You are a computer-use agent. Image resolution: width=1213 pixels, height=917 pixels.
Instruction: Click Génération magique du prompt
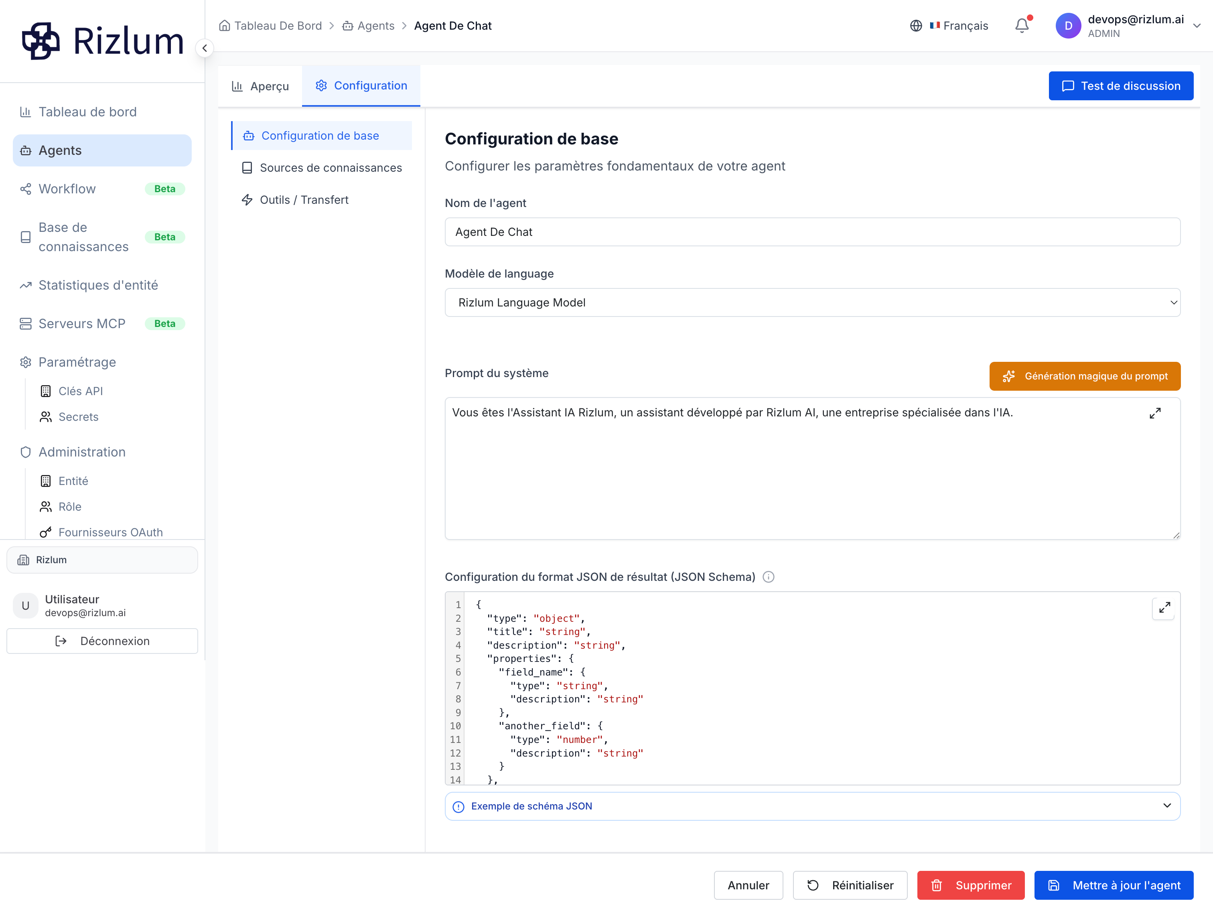1085,376
